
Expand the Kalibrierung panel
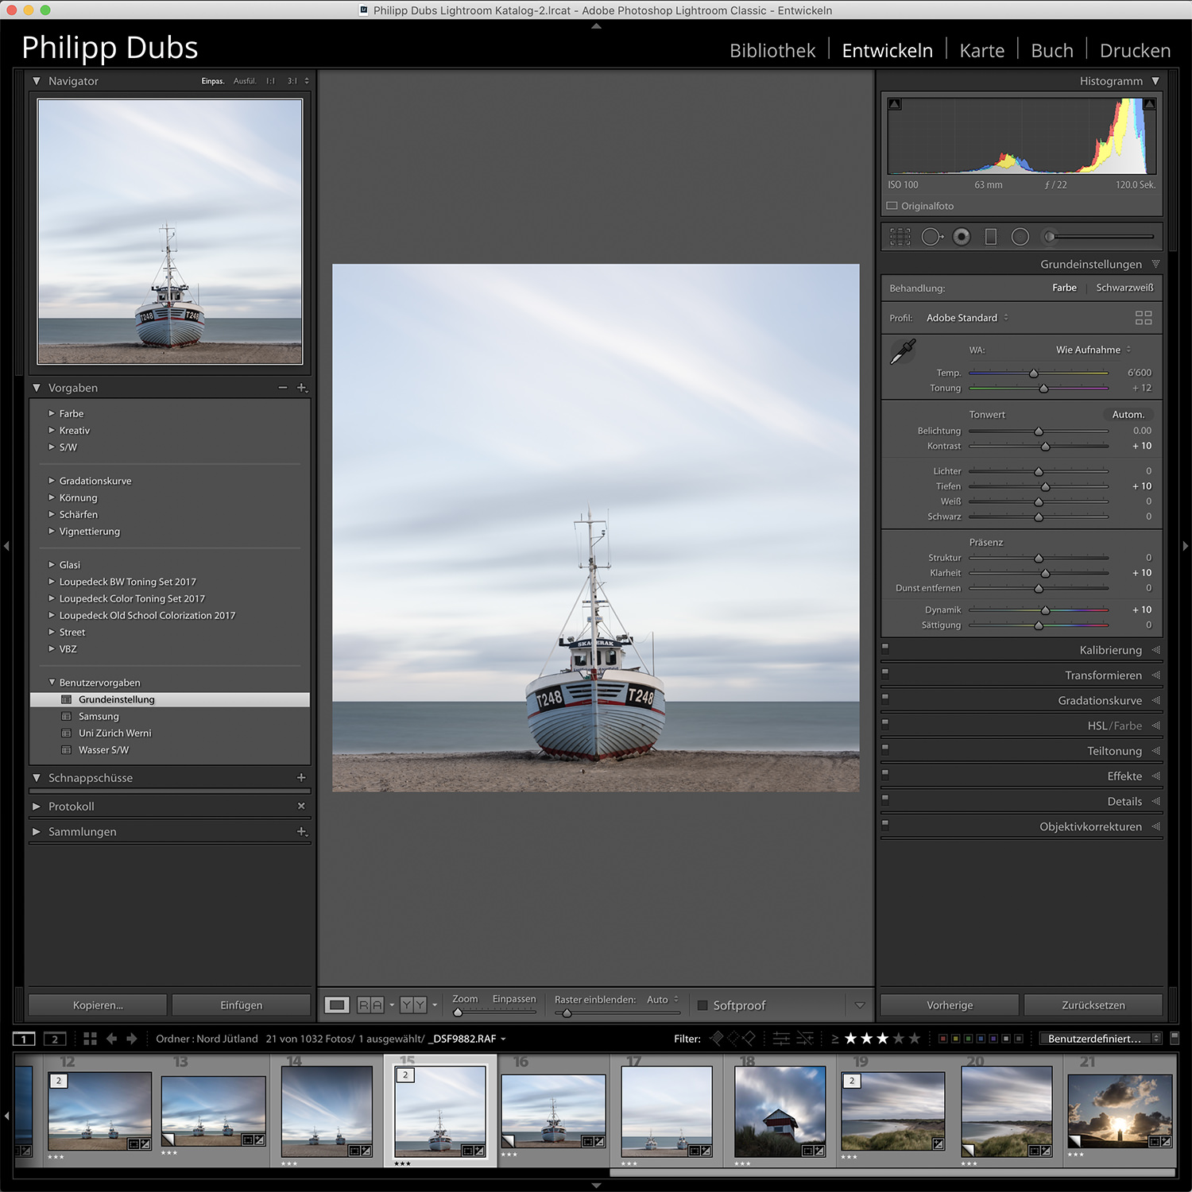[1110, 650]
